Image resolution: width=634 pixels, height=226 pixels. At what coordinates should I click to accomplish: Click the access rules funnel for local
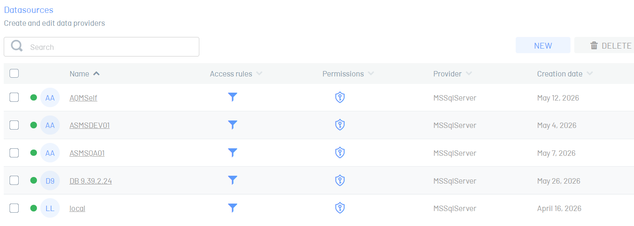(x=233, y=208)
